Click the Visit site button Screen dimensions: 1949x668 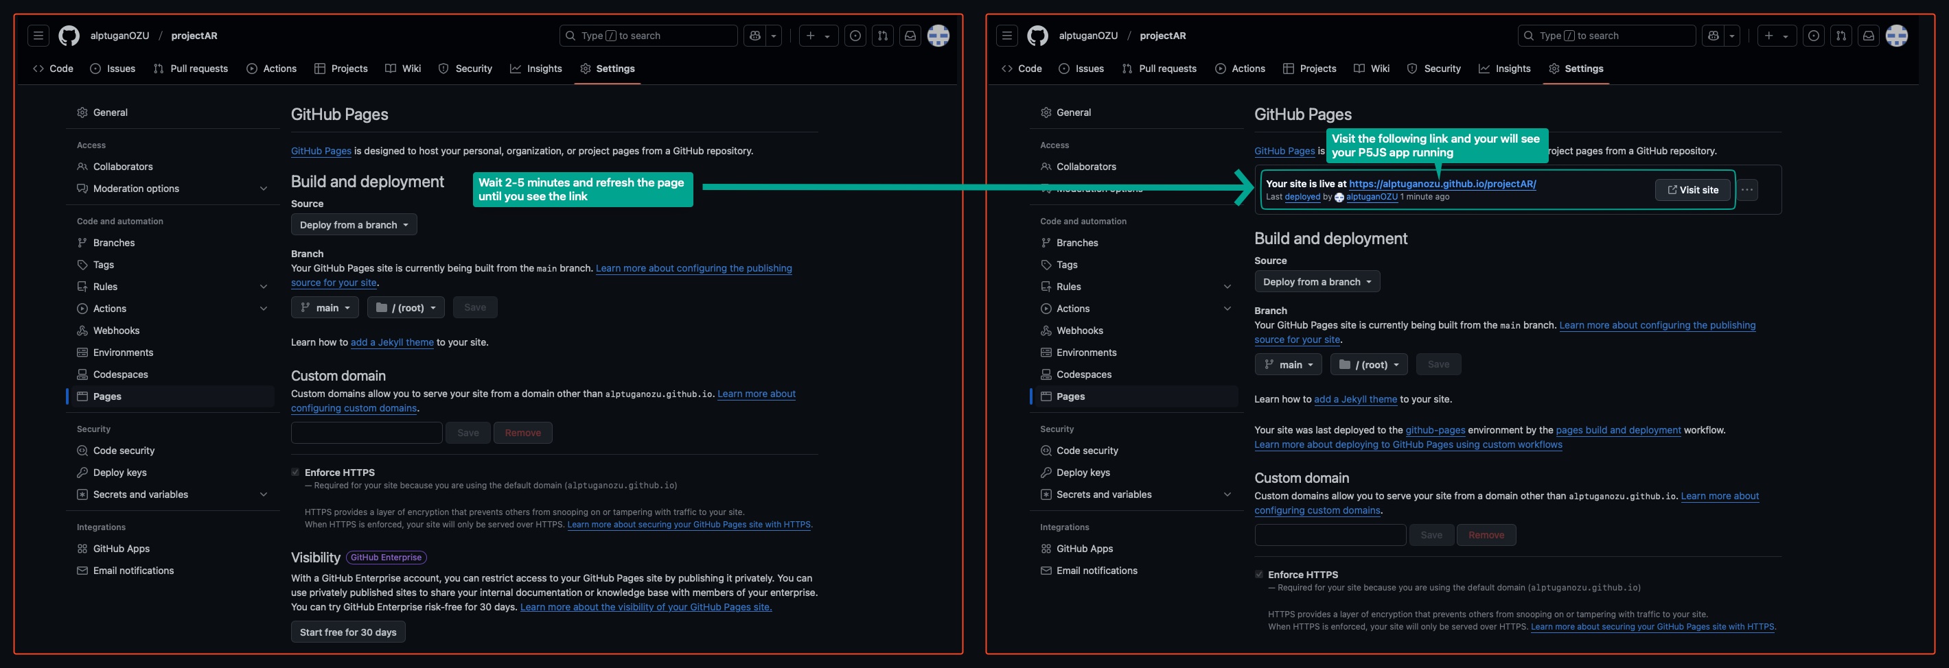[1692, 190]
